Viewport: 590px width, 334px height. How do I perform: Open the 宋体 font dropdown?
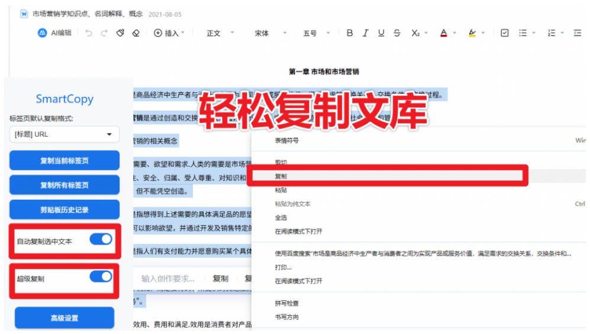(270, 33)
